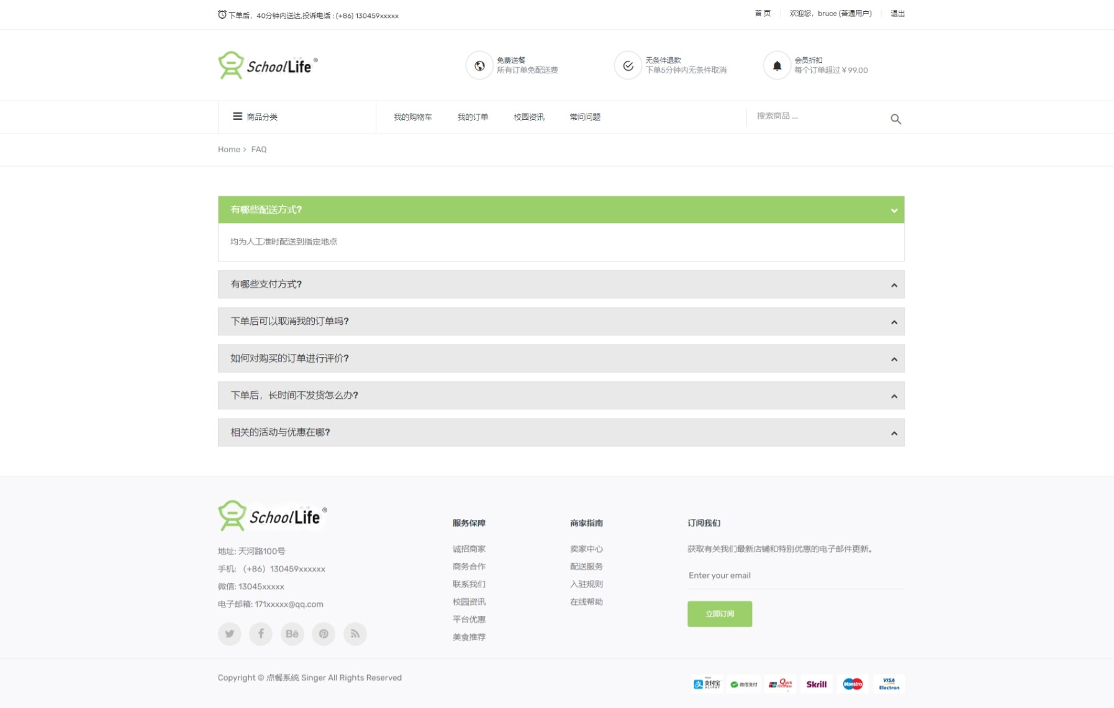1114x708 pixels.
Task: Click the FAQ breadcrumb text
Action: (258, 149)
